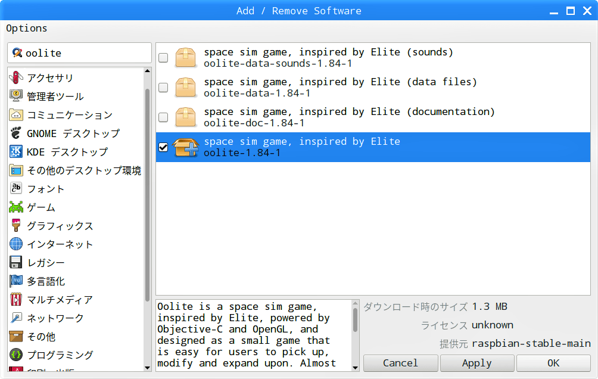Select the GNOME デスクトップ category label
The image size is (598, 379).
(x=73, y=133)
